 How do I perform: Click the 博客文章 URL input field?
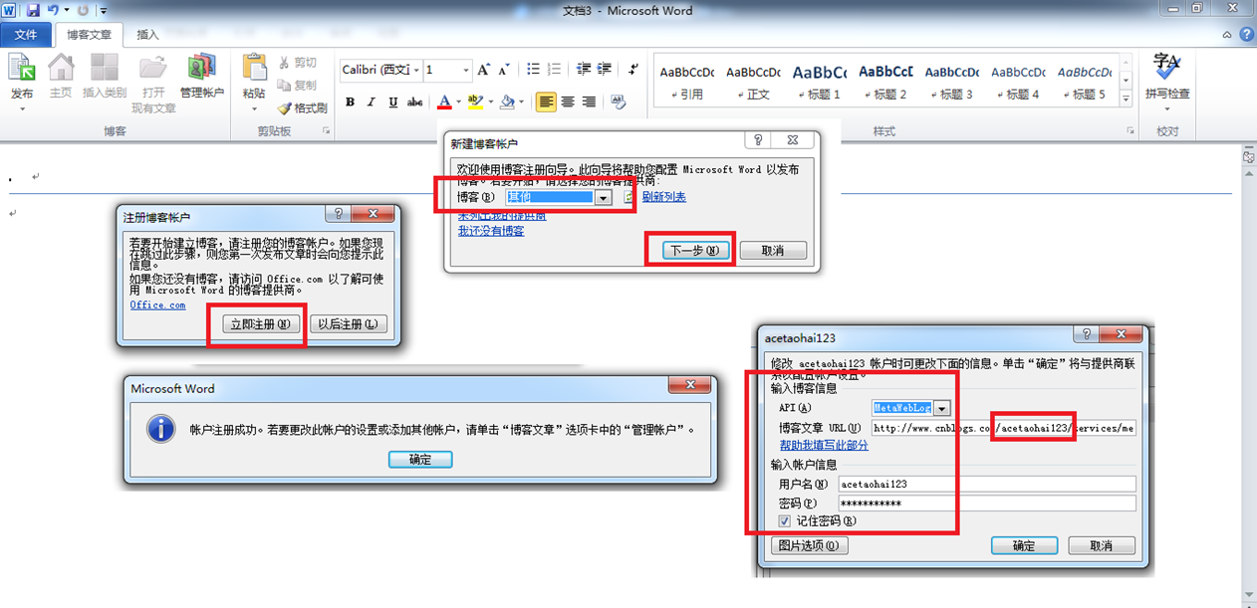point(1003,428)
